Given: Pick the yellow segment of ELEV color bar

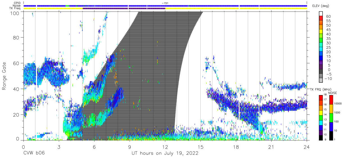Looking at the screenshot, I should (321, 31).
